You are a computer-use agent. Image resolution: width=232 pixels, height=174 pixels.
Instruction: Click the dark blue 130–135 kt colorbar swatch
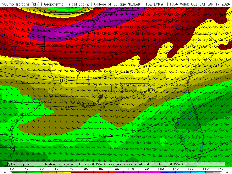pyautogui.click(x=164, y=173)
